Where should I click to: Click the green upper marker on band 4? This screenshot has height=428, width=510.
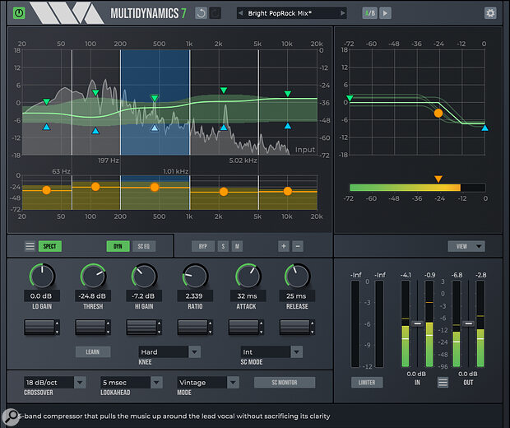point(224,91)
